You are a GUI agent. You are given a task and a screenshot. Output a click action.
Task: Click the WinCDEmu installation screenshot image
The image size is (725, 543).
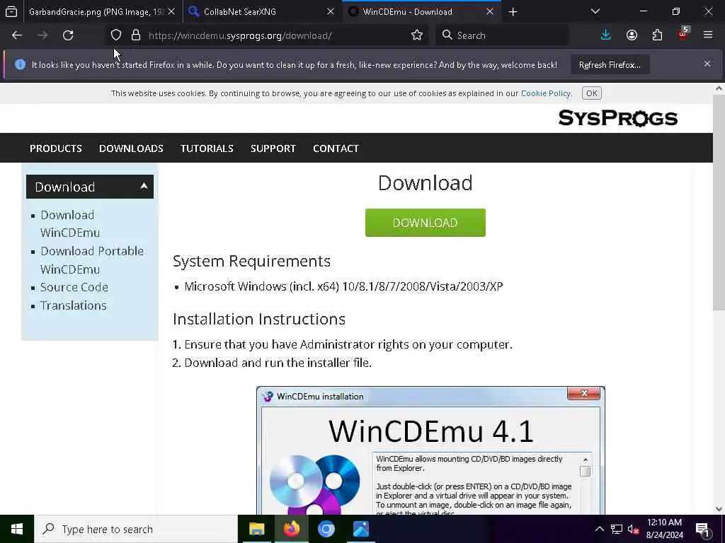point(430,450)
